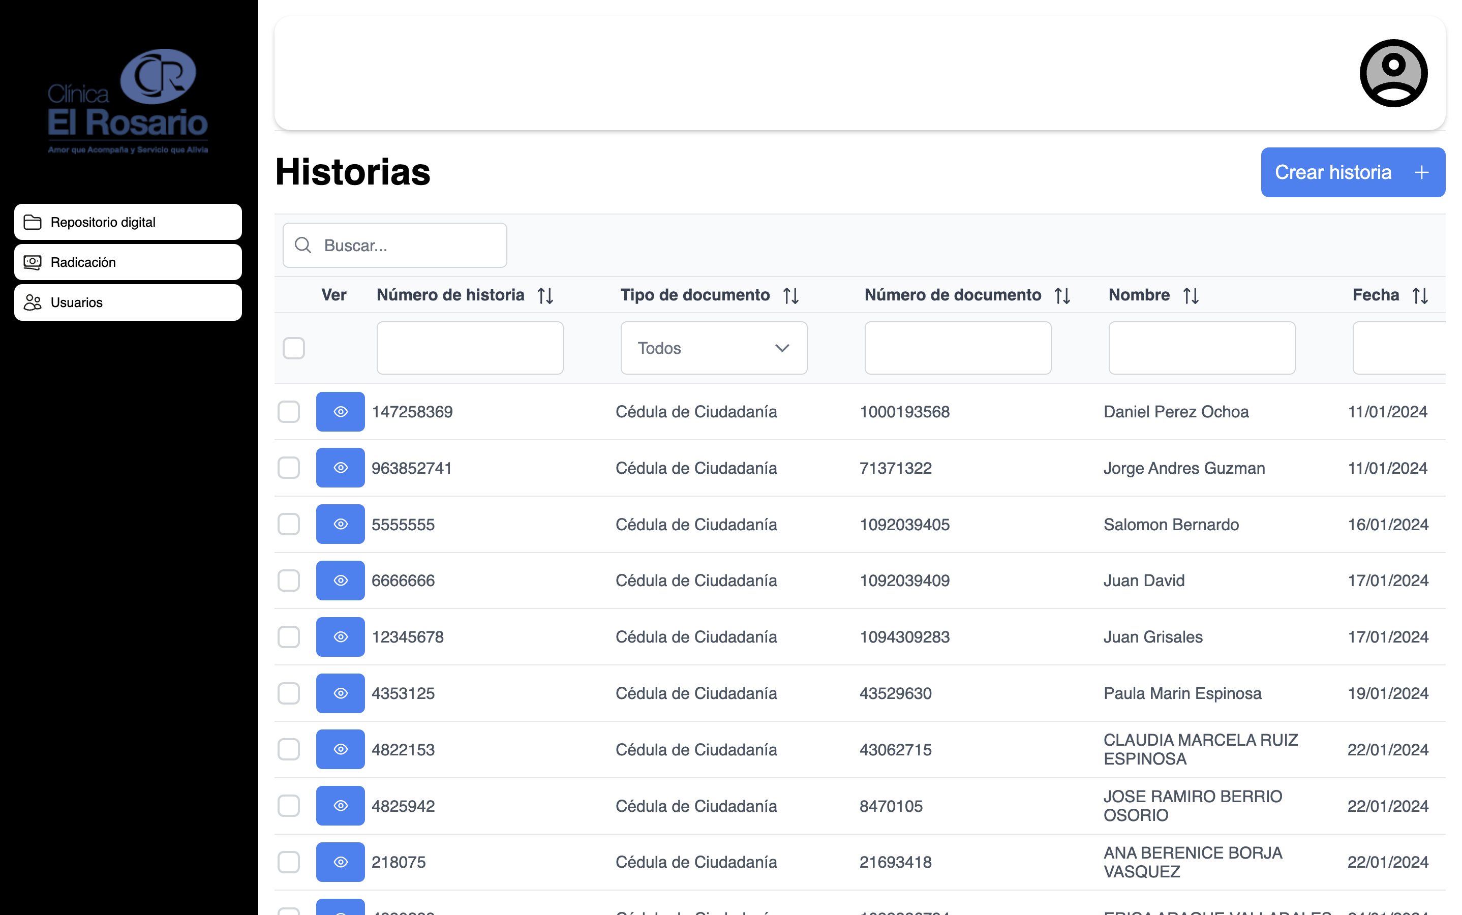
Task: Check the row for Daniel Perez Ochoa
Action: (x=289, y=412)
